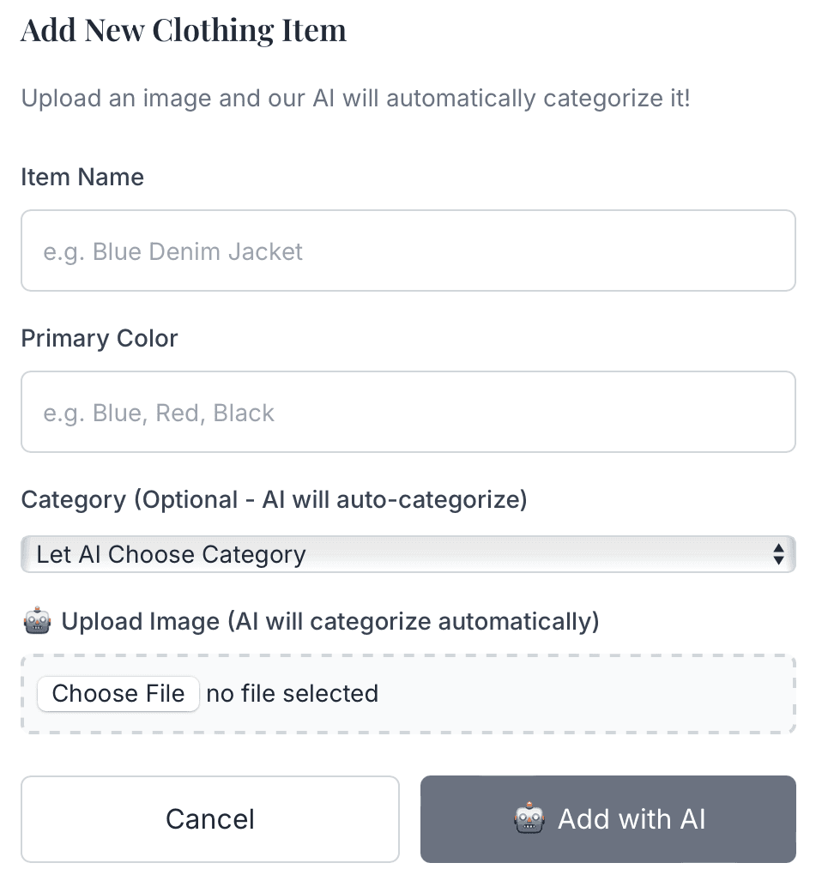Click the "e.g. Blue, Red, Black" placeholder
The width and height of the screenshot is (822, 887).
[x=160, y=413]
